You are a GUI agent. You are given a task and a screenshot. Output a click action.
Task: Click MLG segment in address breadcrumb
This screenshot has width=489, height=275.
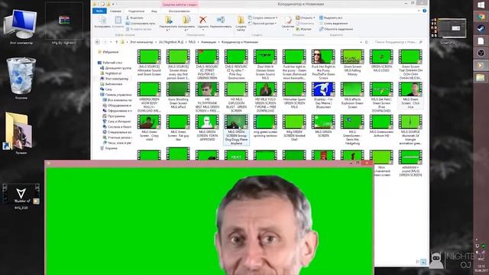click(x=192, y=42)
